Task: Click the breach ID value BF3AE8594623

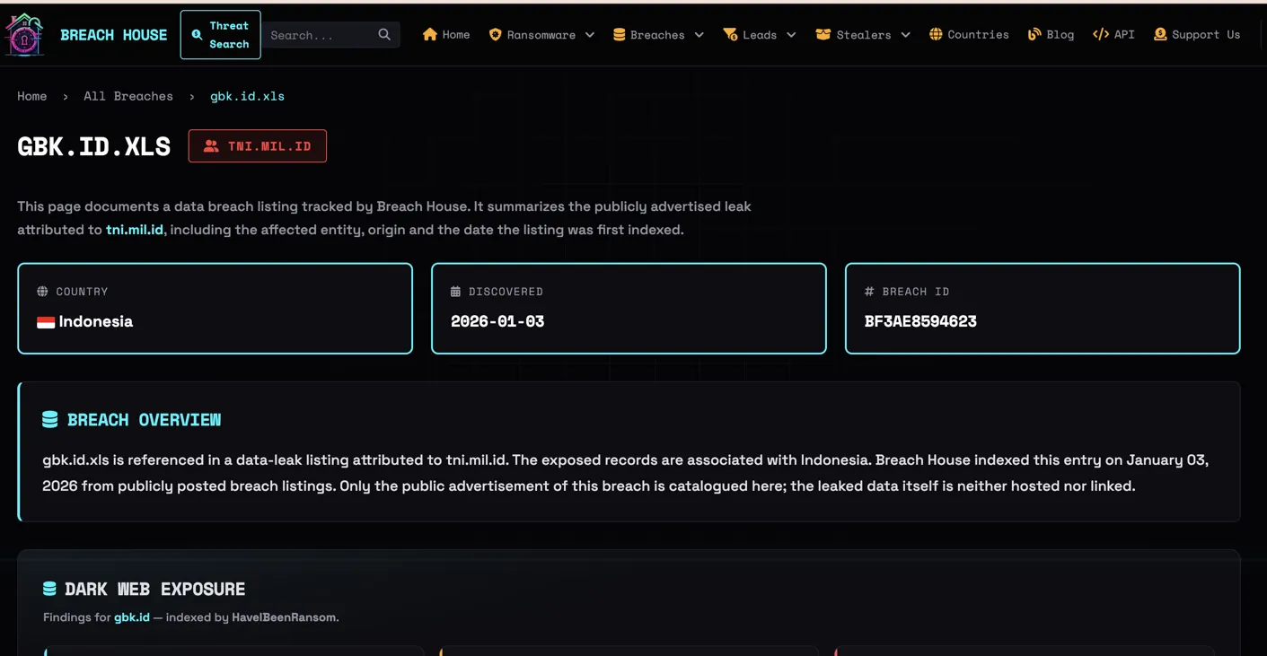Action: [x=920, y=321]
